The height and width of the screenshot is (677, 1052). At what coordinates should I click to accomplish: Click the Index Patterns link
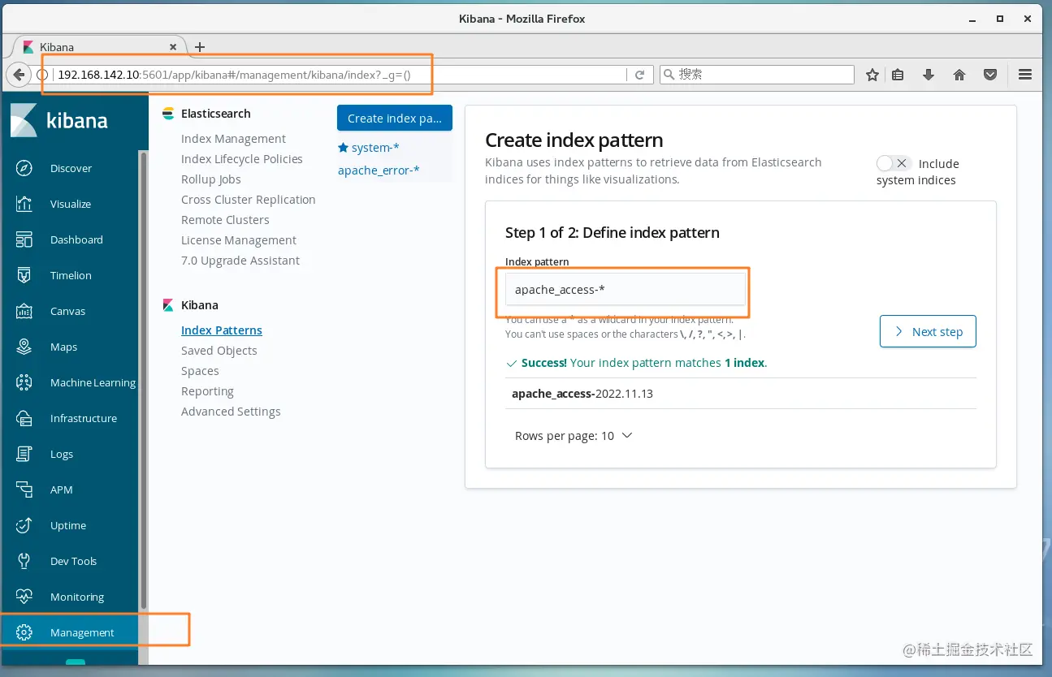(222, 330)
